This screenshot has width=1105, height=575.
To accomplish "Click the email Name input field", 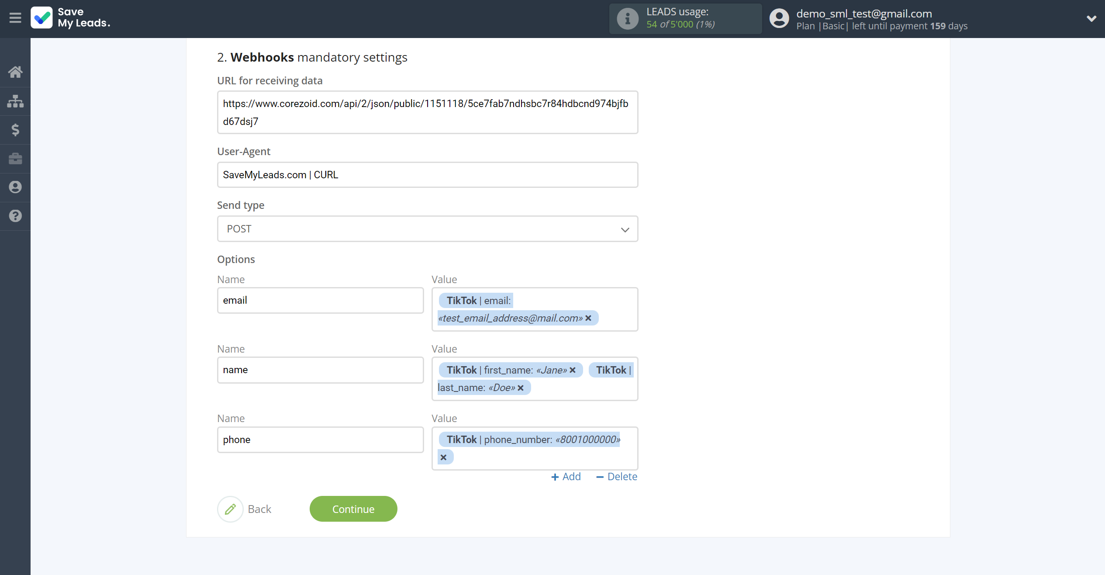I will [x=321, y=300].
